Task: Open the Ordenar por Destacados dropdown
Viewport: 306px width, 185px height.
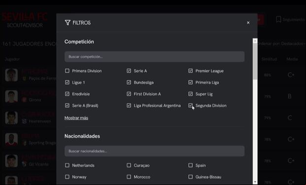Action: tap(281, 44)
